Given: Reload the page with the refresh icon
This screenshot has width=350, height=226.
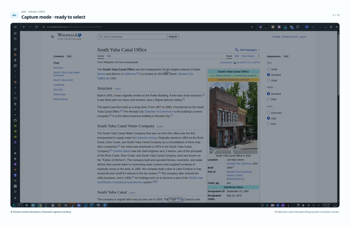Looking at the screenshot, I should (x=36, y=27).
